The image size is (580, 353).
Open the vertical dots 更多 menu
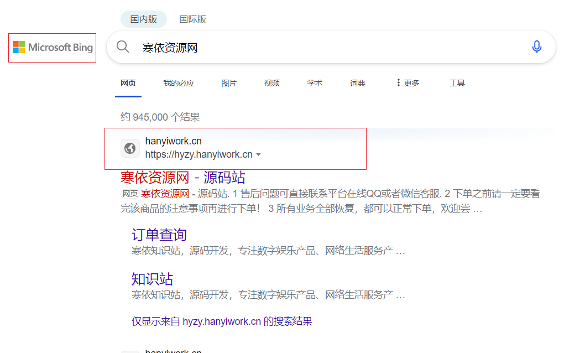(407, 83)
